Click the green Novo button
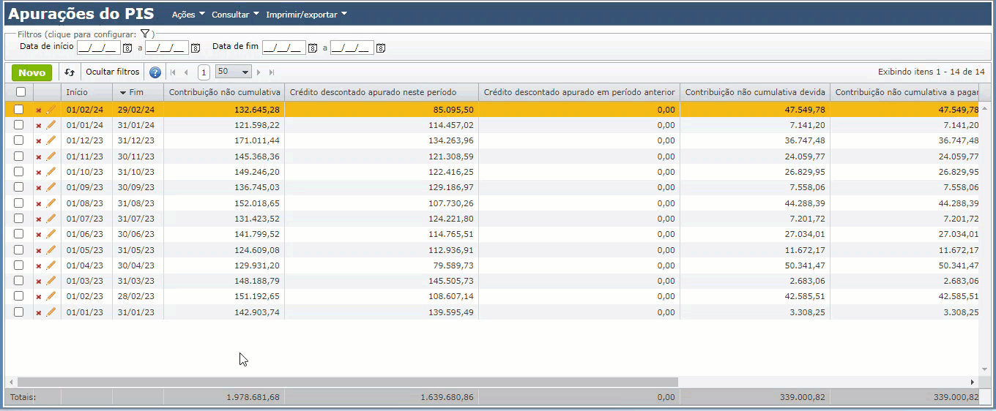The width and height of the screenshot is (996, 411). 31,72
